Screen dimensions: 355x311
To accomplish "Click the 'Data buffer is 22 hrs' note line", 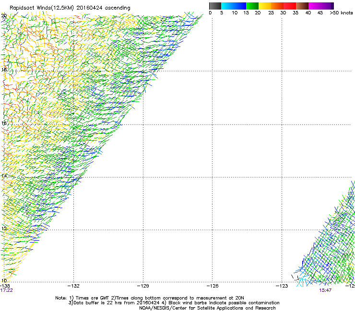I will (174, 303).
